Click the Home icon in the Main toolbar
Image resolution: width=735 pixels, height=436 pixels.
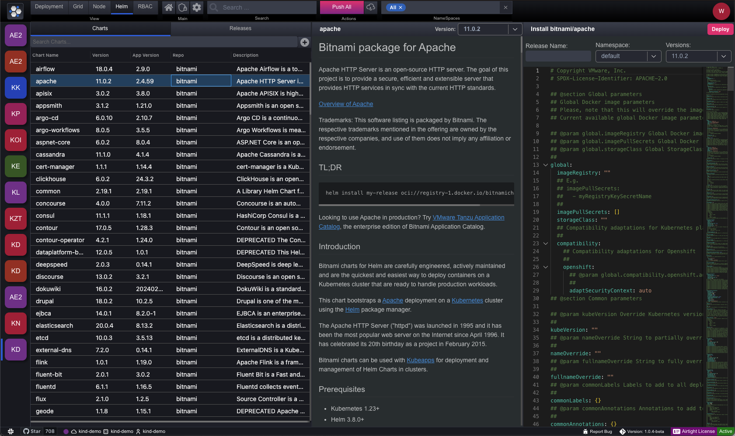point(169,7)
